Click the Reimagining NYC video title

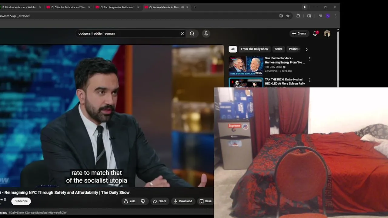65,193
